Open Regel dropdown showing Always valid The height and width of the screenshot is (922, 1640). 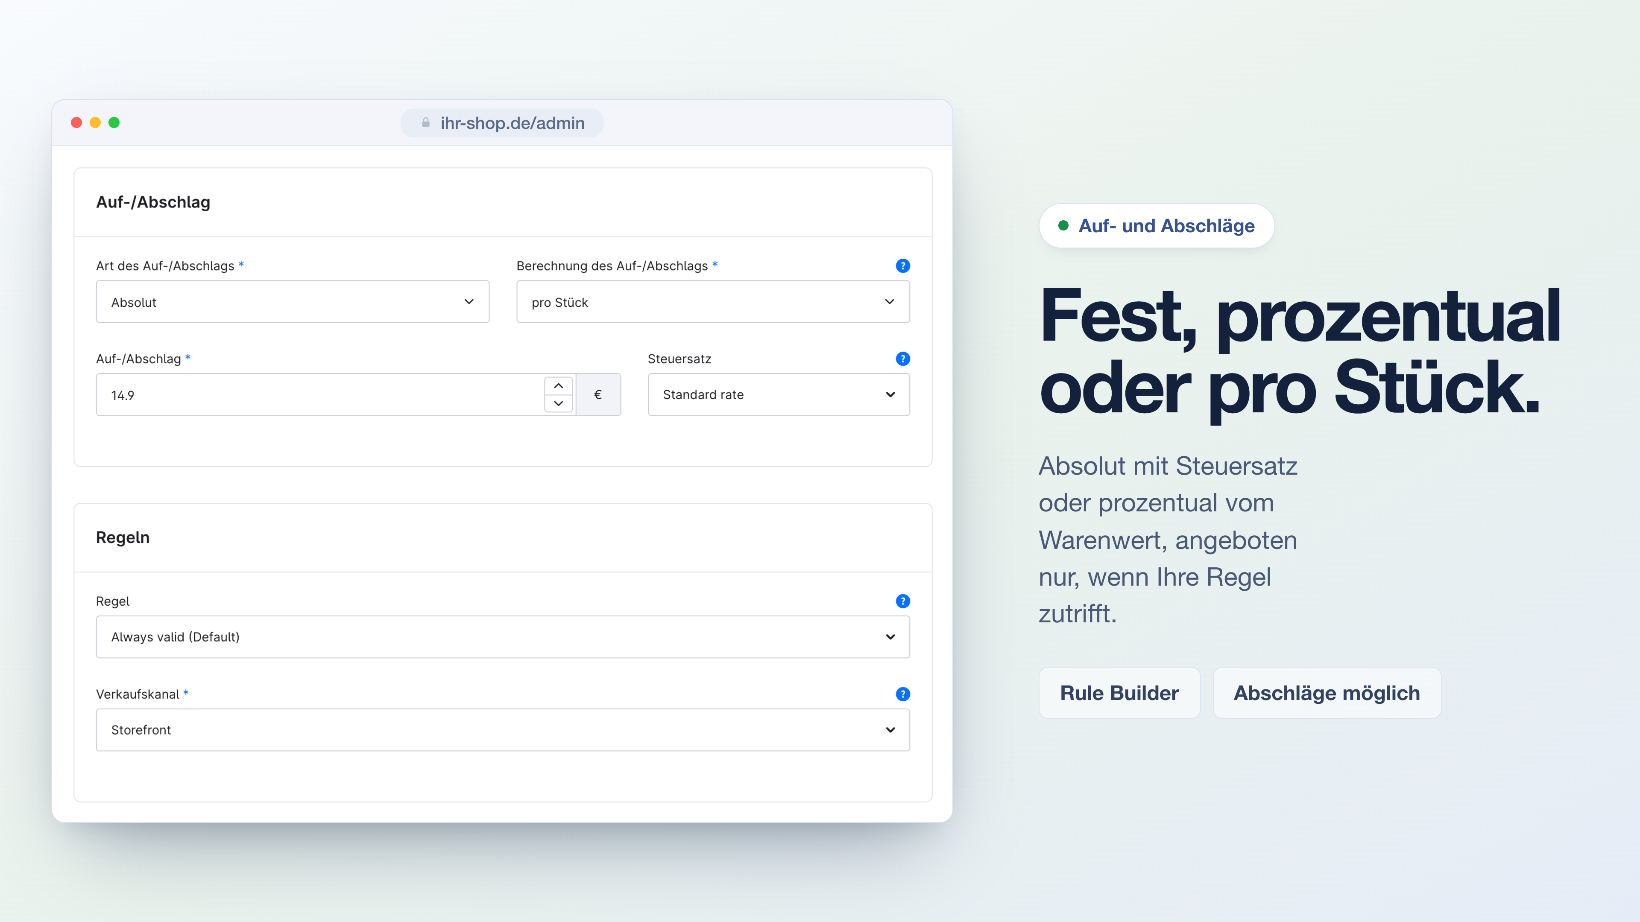[502, 636]
